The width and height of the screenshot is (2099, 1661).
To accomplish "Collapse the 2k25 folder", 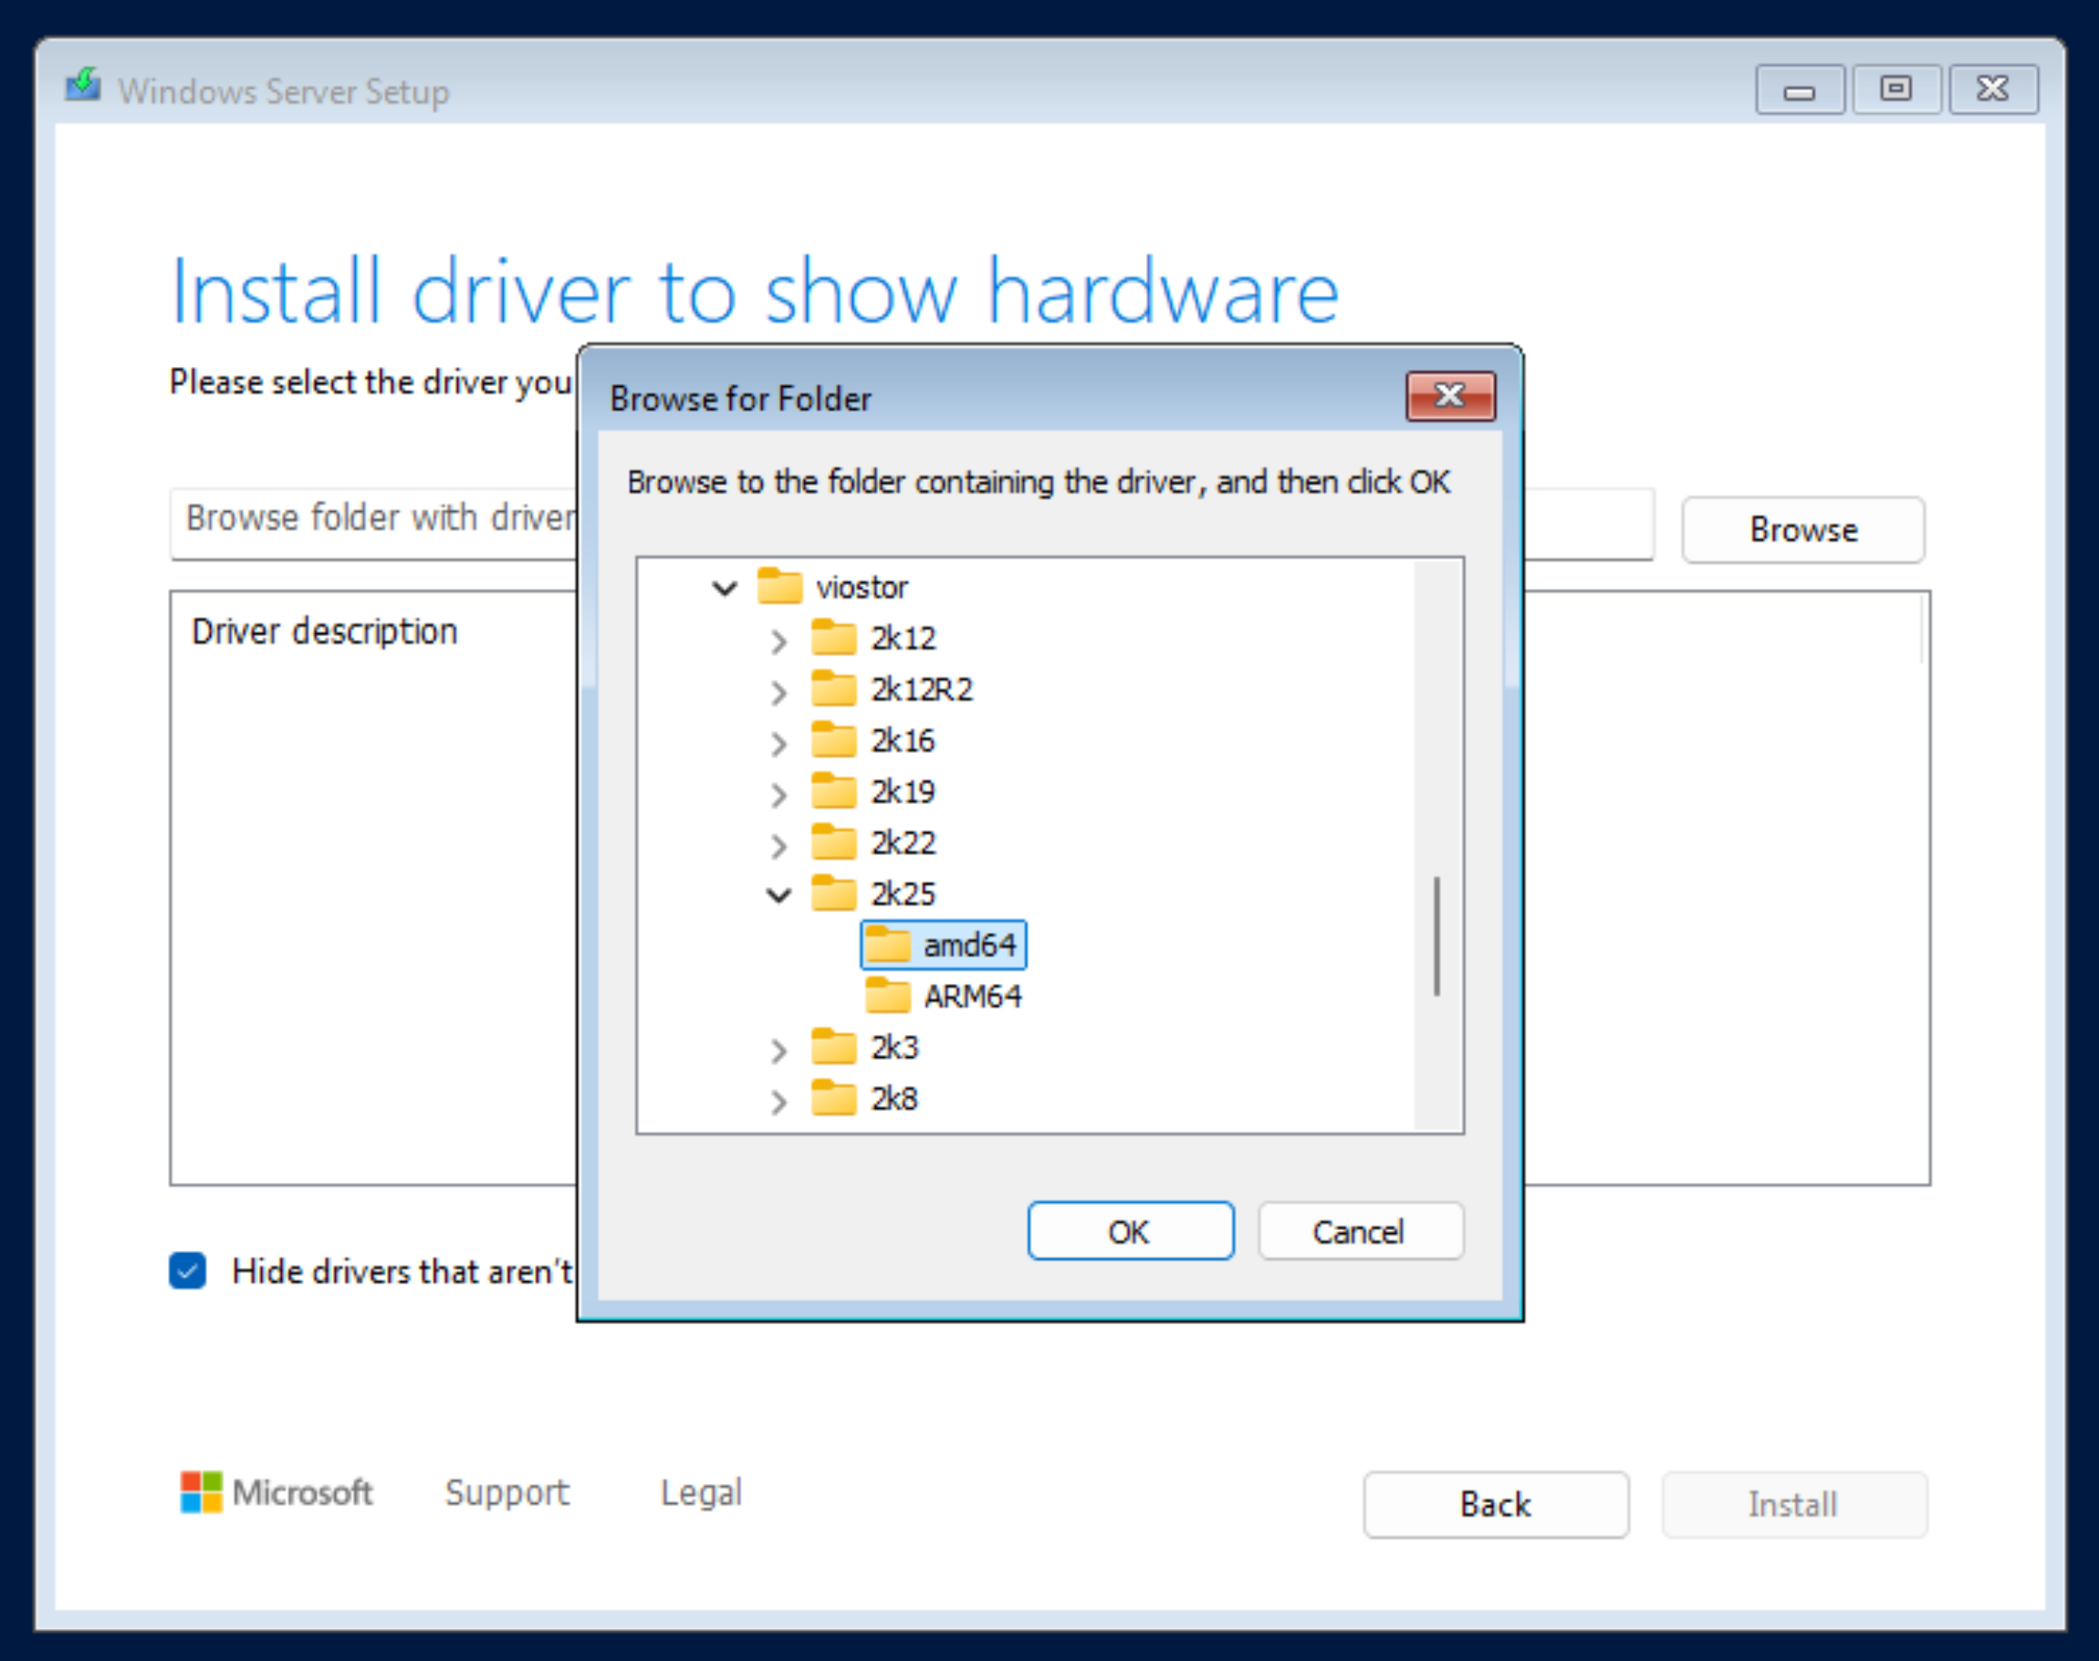I will point(778,894).
